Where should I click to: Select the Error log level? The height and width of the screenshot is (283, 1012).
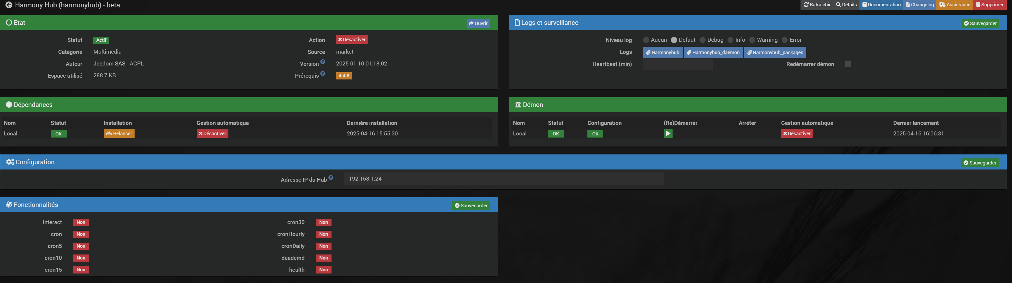click(x=785, y=40)
